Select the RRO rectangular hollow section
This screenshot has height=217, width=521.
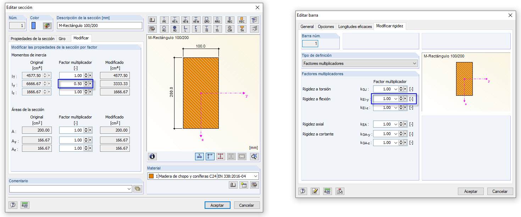click(217, 20)
